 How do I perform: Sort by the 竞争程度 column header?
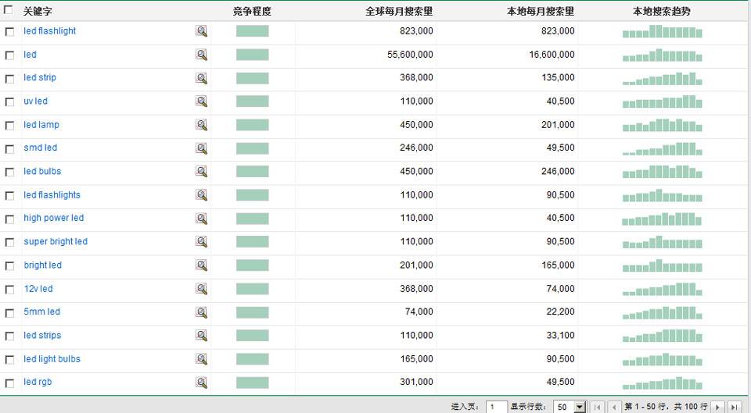click(252, 12)
